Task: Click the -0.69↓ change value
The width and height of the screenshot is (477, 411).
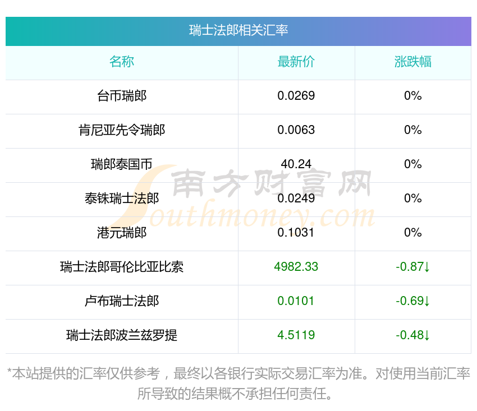Action: click(x=413, y=301)
